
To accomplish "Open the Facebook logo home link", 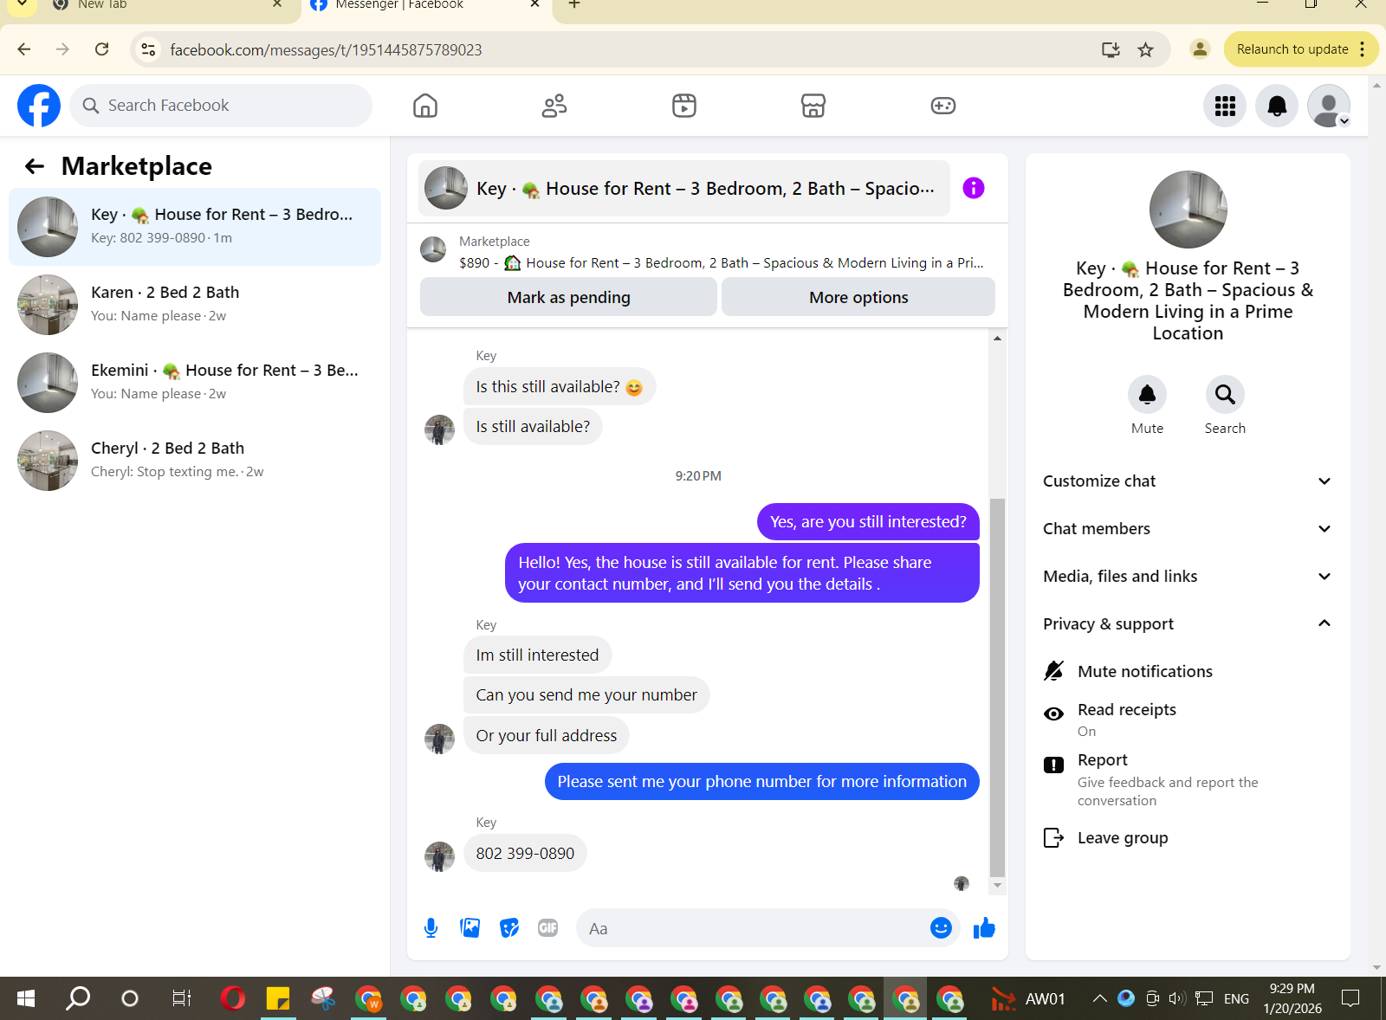I will [39, 106].
